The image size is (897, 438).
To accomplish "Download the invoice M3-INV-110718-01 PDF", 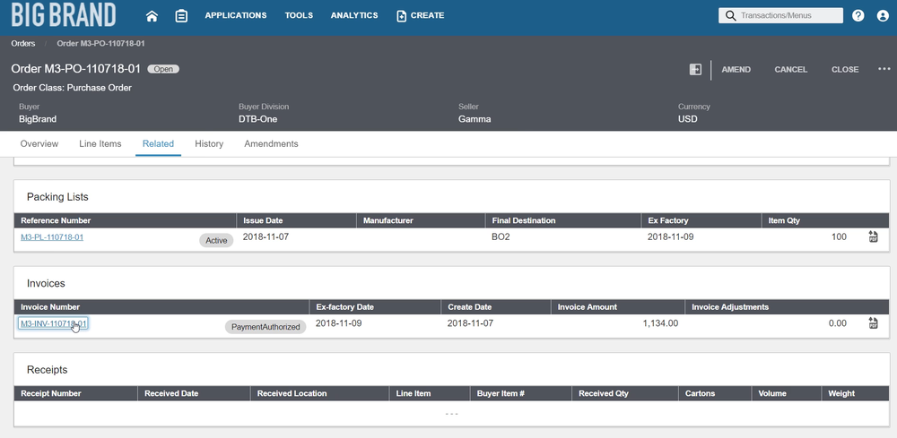I will [873, 323].
